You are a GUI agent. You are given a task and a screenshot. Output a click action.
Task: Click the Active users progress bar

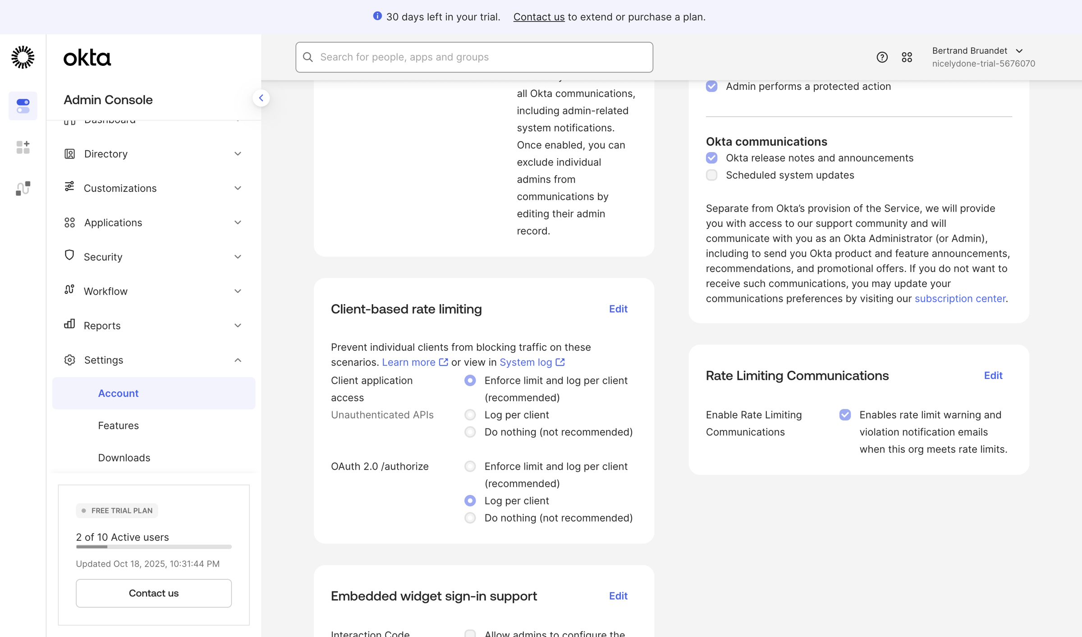[x=154, y=547]
